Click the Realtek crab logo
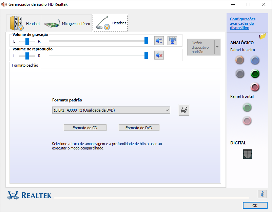This screenshot has width=272, height=212. (x=13, y=195)
